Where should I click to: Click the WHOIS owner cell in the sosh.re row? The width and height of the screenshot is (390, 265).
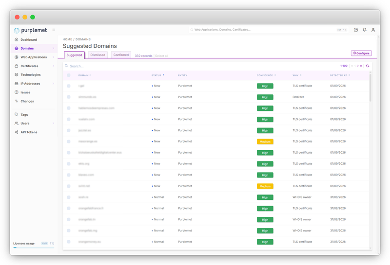302,197
